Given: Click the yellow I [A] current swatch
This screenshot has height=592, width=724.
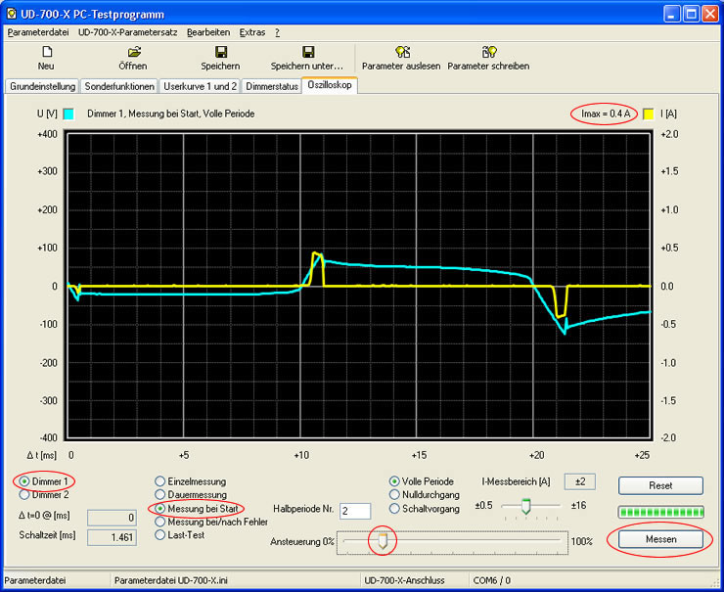Looking at the screenshot, I should (x=648, y=114).
